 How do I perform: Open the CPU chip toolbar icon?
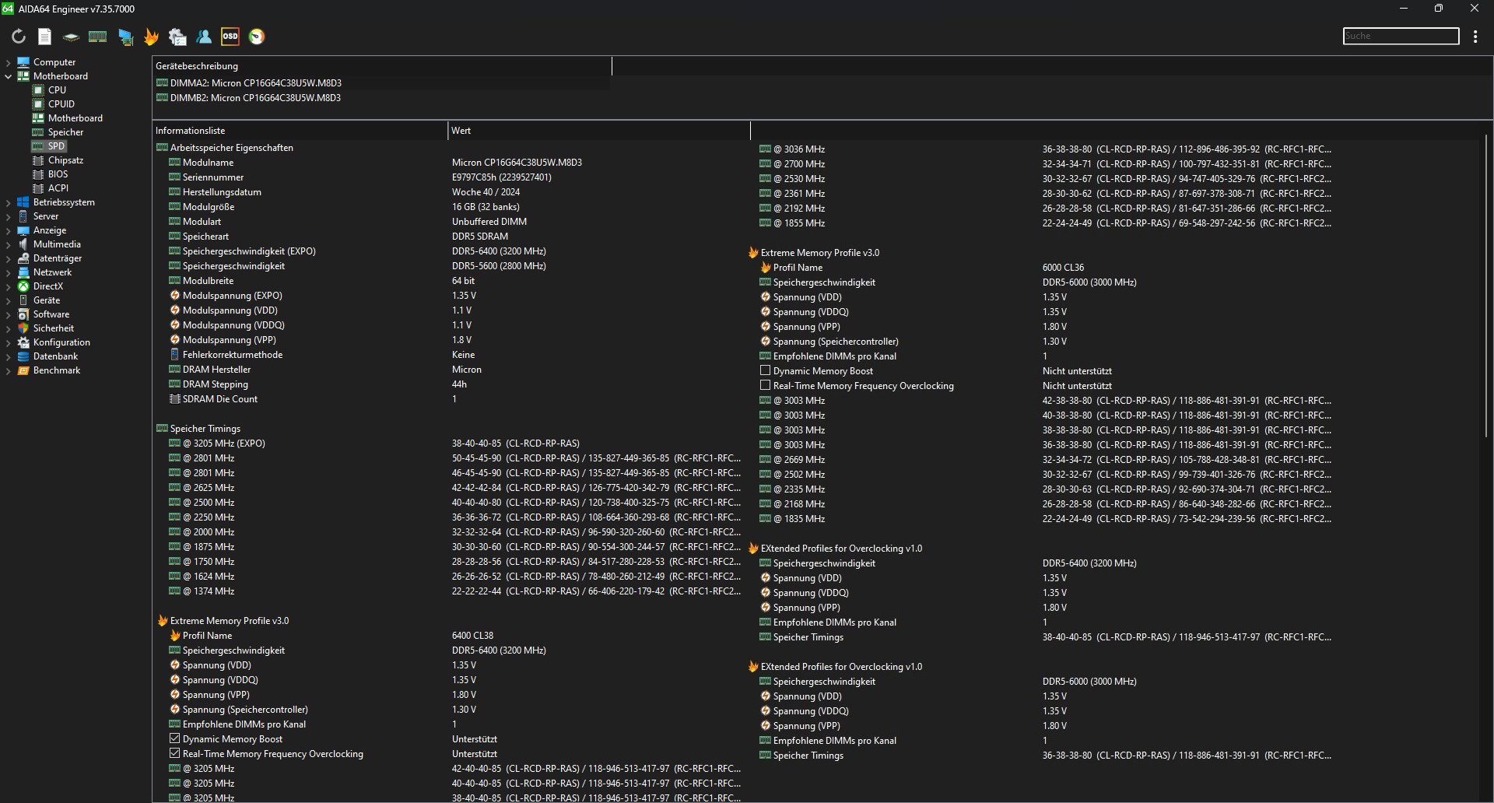tap(71, 37)
